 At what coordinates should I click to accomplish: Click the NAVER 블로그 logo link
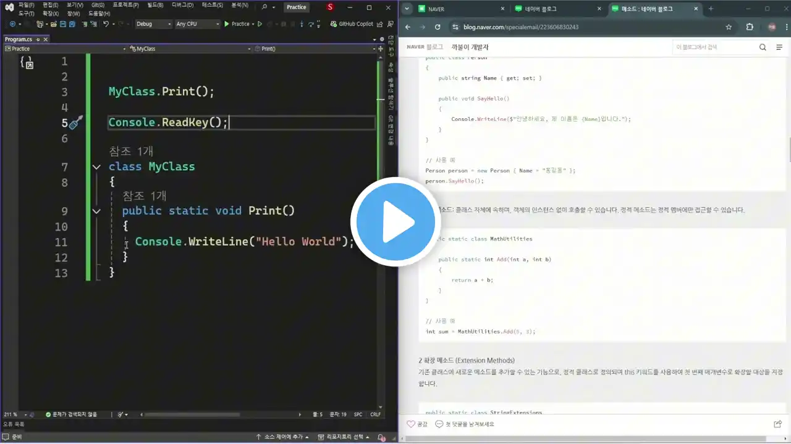(x=425, y=47)
